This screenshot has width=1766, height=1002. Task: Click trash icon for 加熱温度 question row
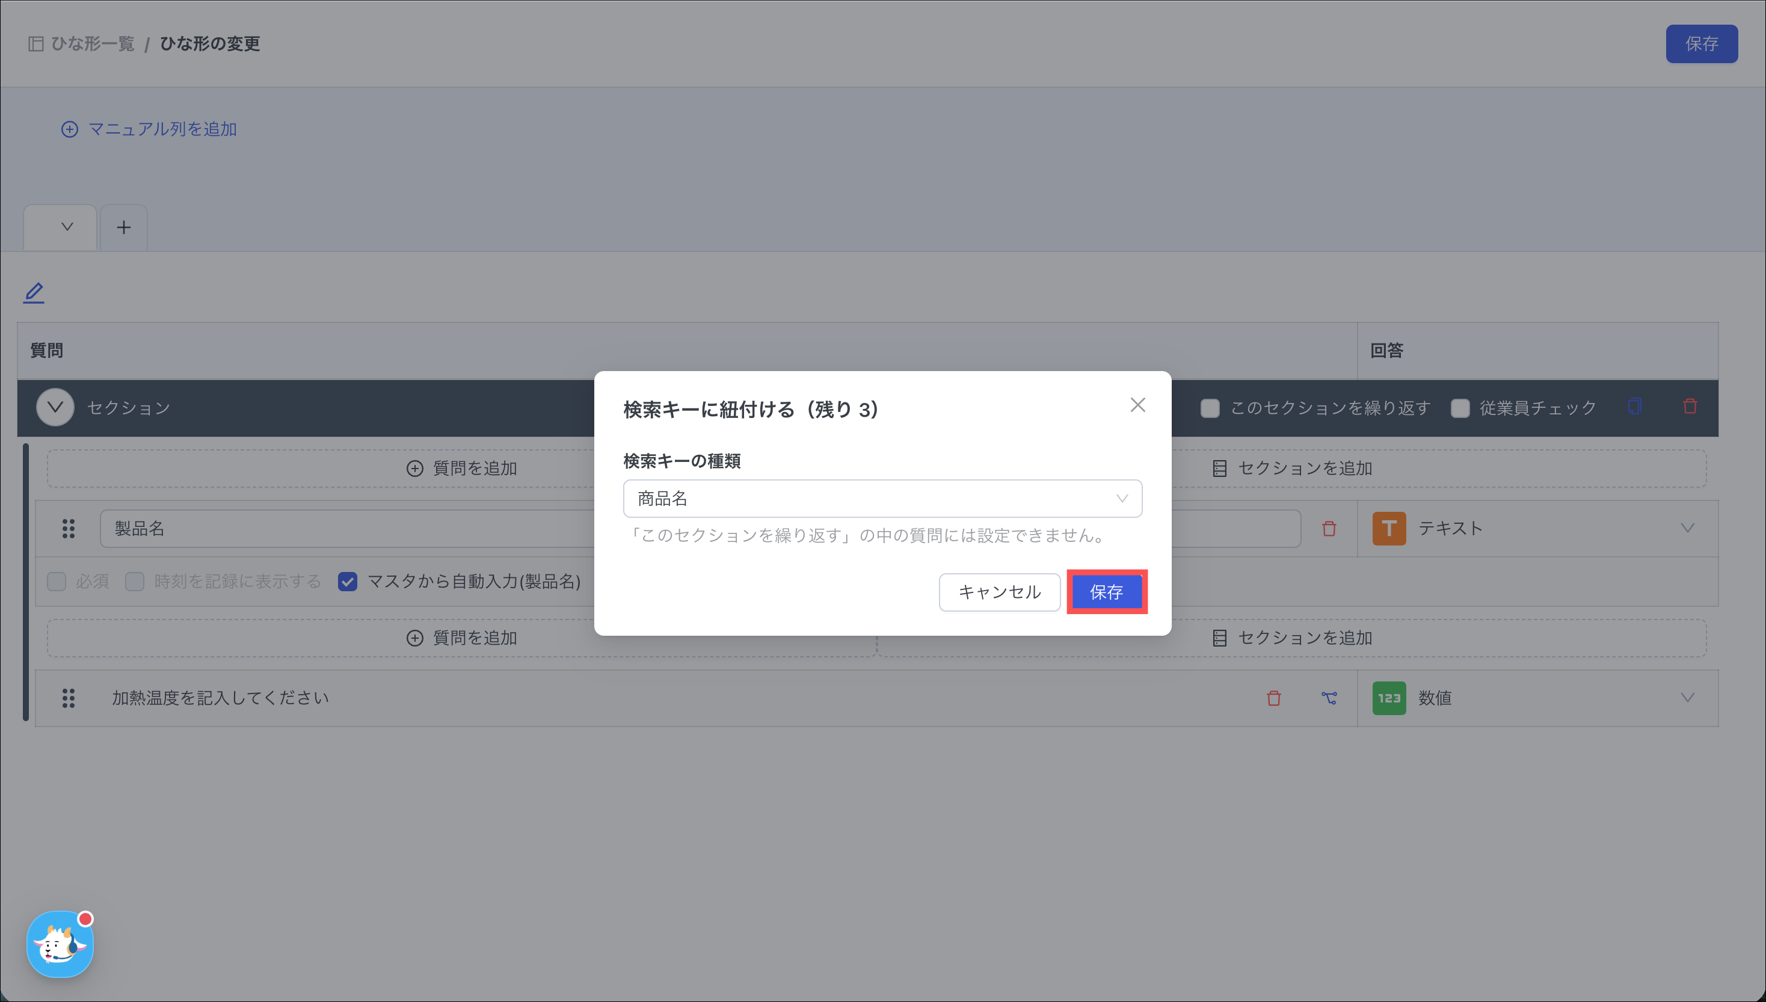1273,698
